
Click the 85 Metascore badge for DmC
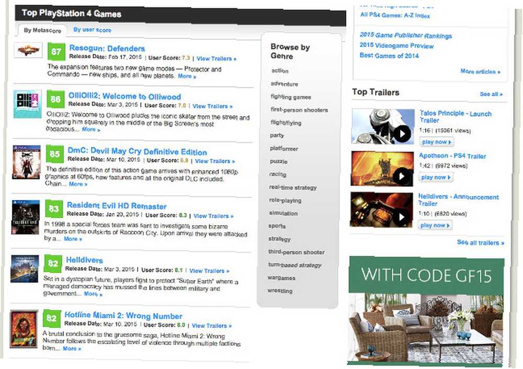click(x=55, y=154)
